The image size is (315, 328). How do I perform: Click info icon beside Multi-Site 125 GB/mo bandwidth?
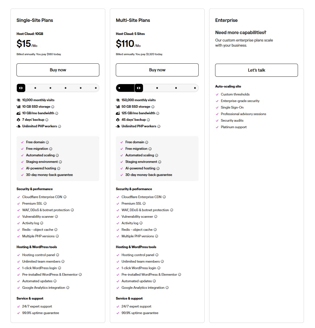click(158, 113)
